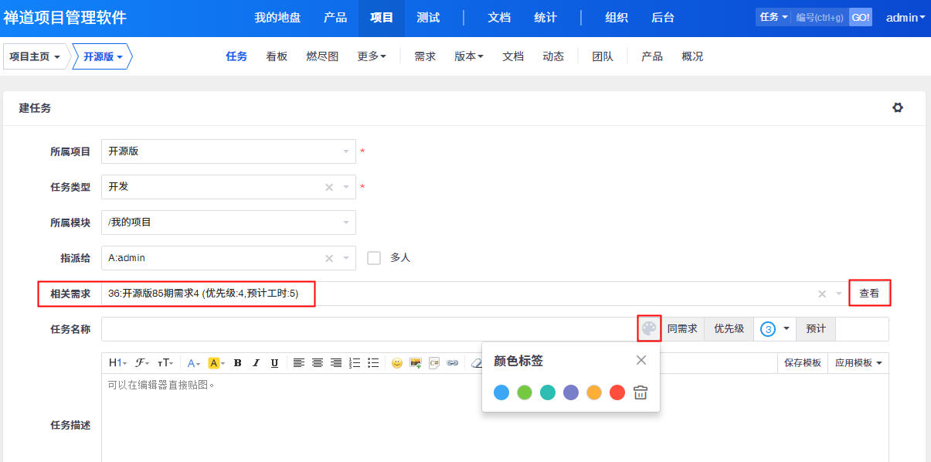Open the text color picker in editor
Viewport: 931px width, 462px height.
194,362
